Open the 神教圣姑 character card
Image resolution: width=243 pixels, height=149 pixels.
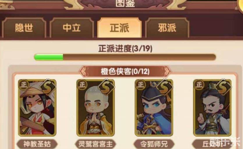tap(37, 108)
